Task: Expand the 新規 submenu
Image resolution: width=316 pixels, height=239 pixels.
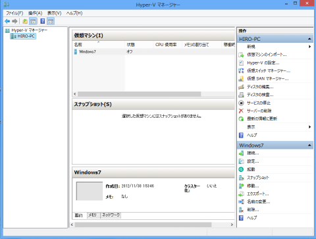Action: coord(309,47)
